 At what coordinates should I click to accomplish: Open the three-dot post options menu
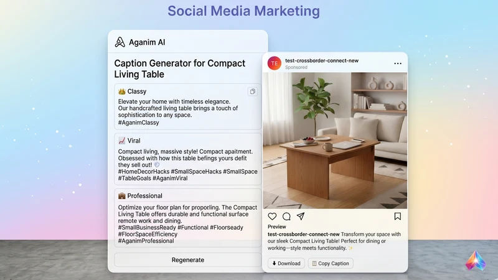pyautogui.click(x=398, y=63)
